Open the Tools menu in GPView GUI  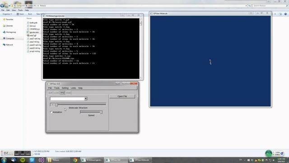[57, 88]
